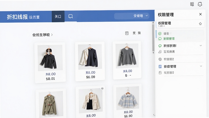Click the $6.90 price text
209x118 pixels.
pos(128,116)
